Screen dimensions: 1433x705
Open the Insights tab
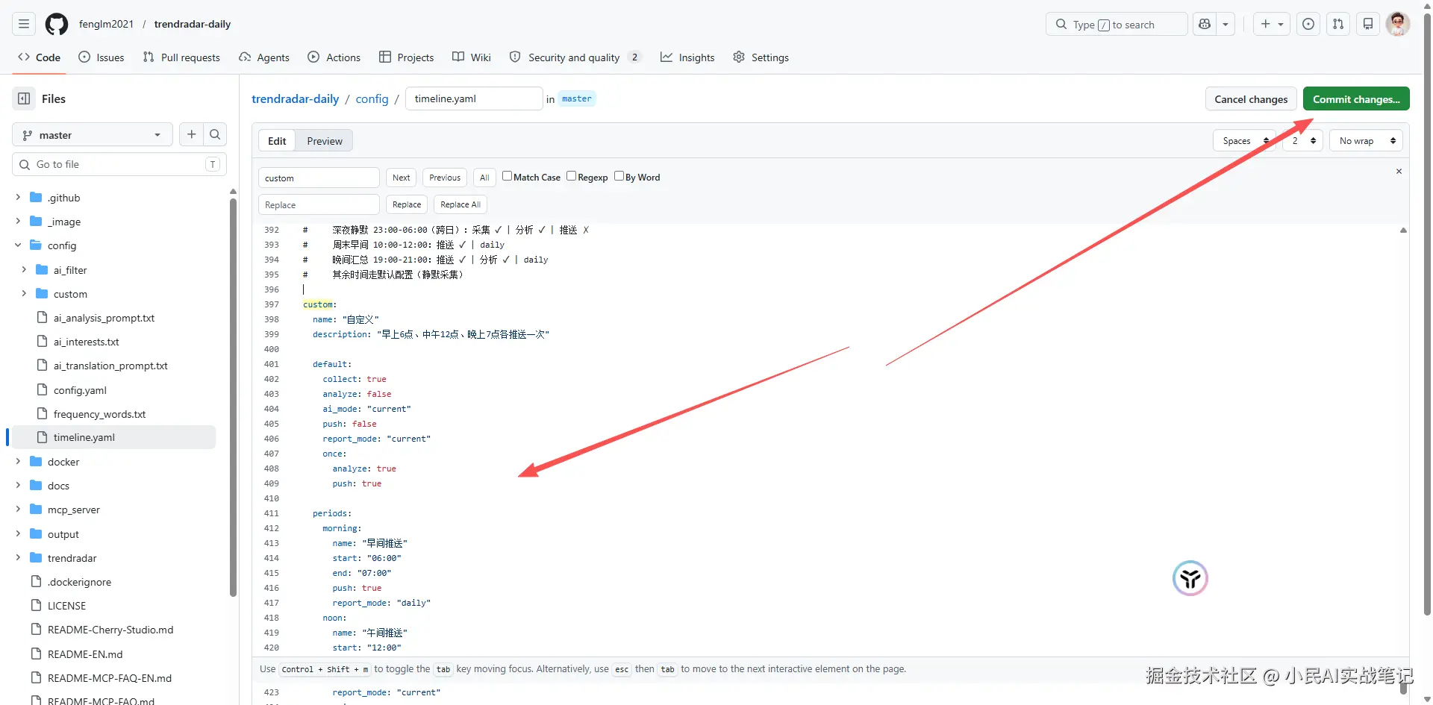(x=687, y=57)
